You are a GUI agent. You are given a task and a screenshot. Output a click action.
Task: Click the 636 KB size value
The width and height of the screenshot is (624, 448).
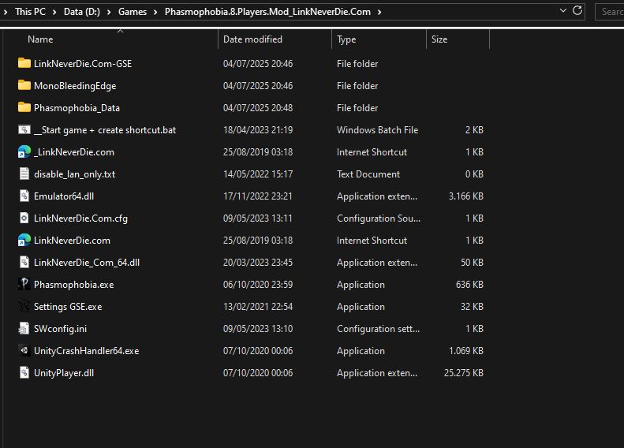(469, 285)
